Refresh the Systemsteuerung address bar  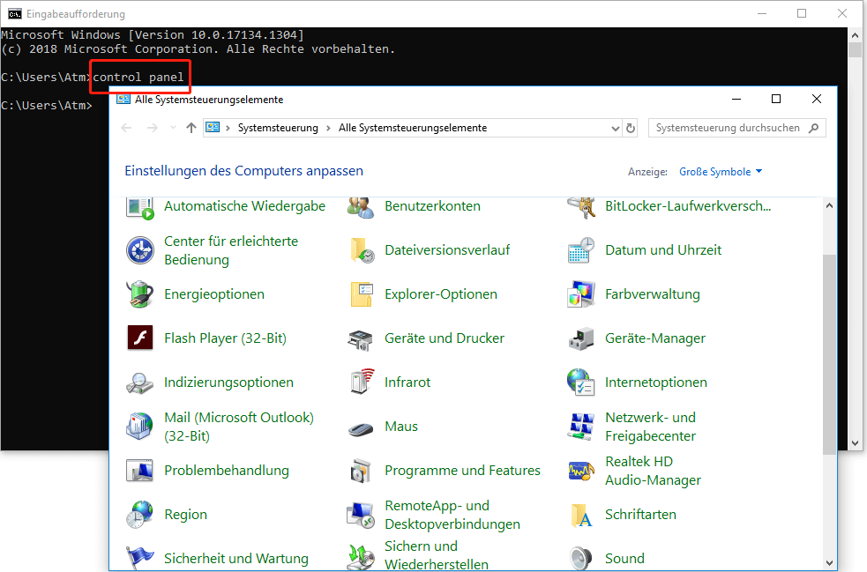coord(631,128)
